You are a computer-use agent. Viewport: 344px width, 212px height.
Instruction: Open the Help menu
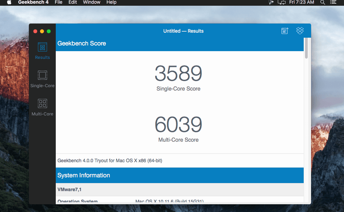(111, 2)
